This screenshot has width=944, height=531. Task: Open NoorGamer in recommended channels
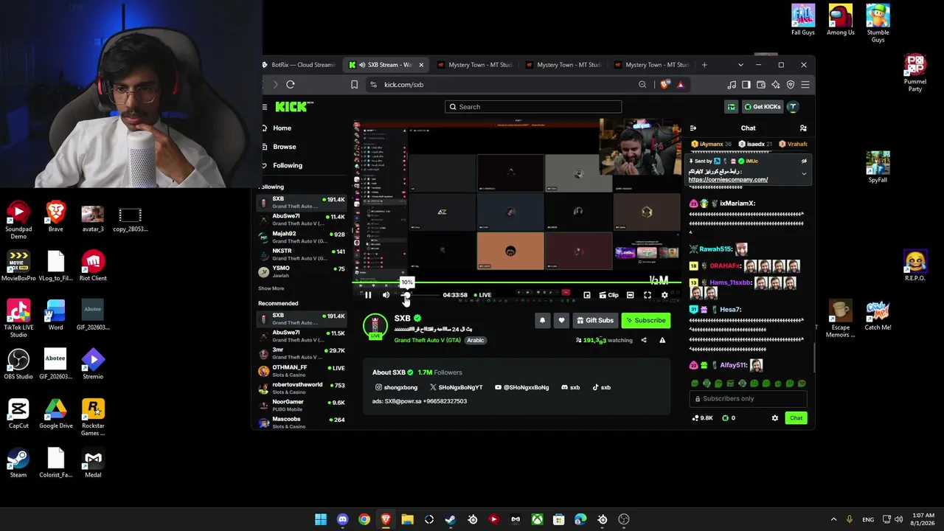point(302,405)
